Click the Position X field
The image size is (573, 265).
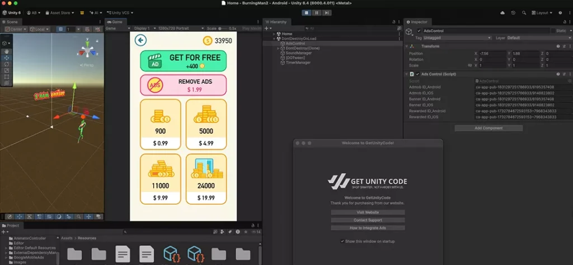click(492, 54)
